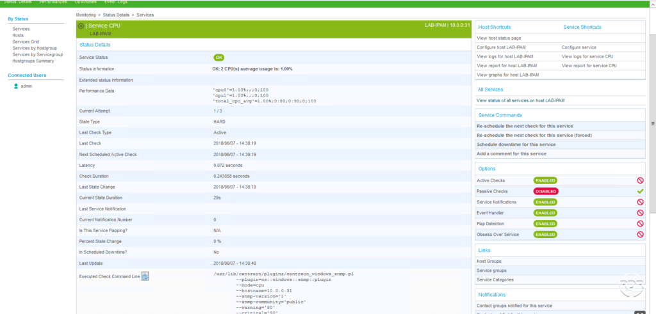Viewport: 656px width, 314px height.
Task: Click the copy icon next to Executed Check Command Line
Action: point(145,276)
